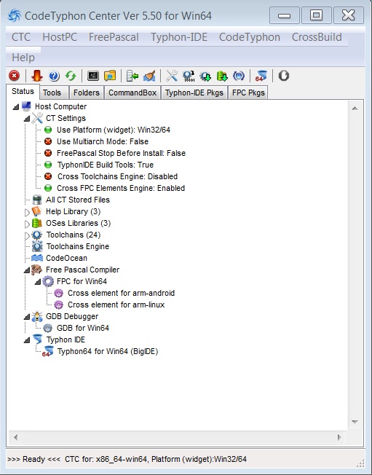This screenshot has width=372, height=475.
Task: Click the green refresh arrows icon
Action: pos(71,76)
